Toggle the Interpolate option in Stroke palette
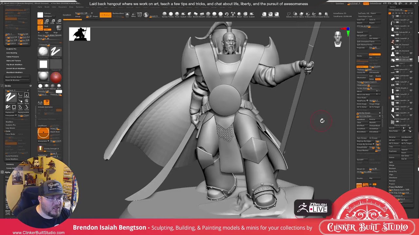419x235 pixels. 11,115
